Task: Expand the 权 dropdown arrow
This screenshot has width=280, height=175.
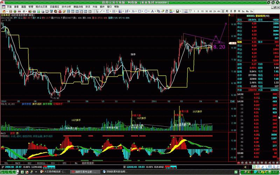Action: (26, 12)
